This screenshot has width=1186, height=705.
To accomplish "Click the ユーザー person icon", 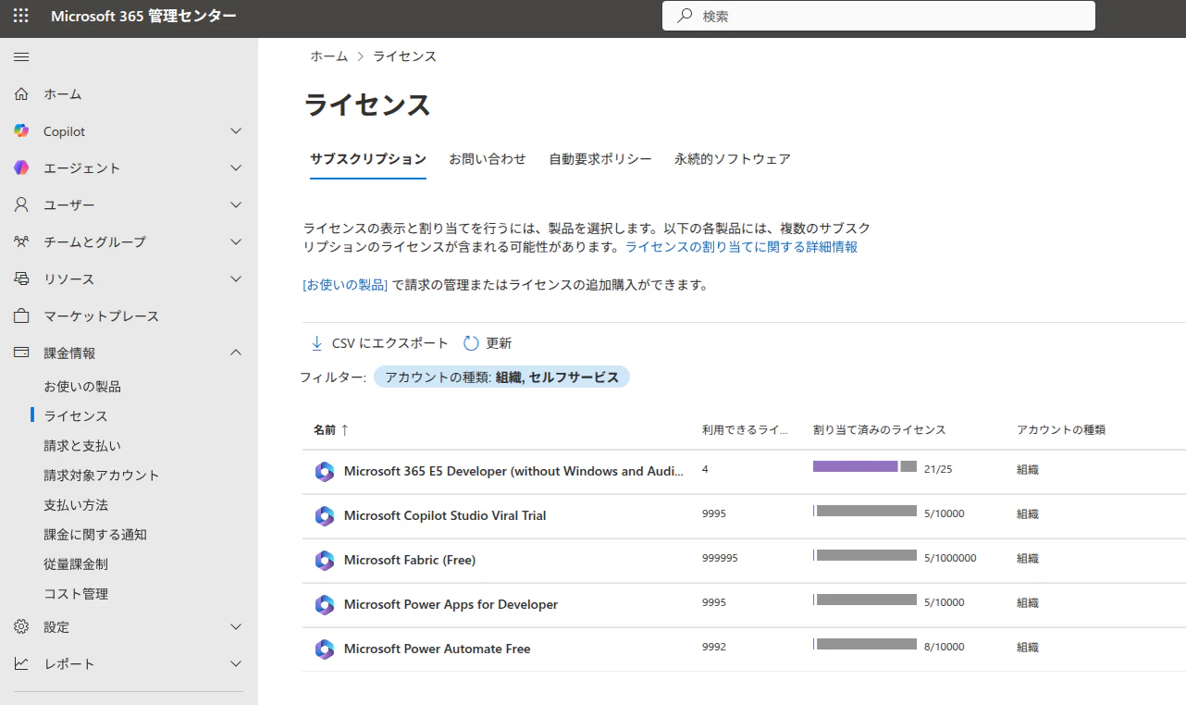I will coord(21,204).
